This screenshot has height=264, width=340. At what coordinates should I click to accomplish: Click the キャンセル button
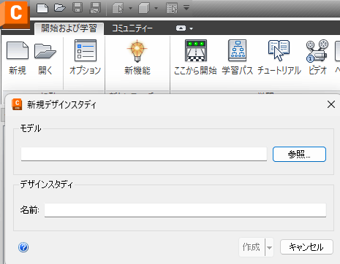[306, 247]
